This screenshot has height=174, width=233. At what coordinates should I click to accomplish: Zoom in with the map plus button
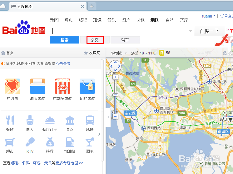(x=115, y=77)
